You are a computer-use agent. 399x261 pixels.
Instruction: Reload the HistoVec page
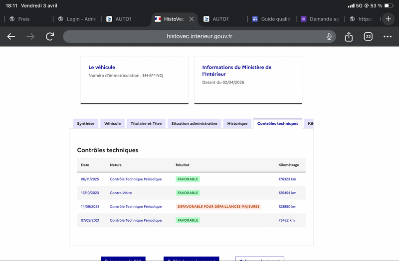click(50, 37)
